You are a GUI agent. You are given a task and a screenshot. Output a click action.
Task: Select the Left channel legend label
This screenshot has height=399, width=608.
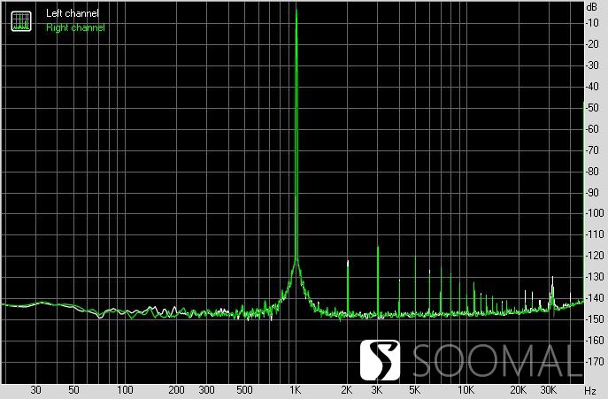(x=73, y=14)
